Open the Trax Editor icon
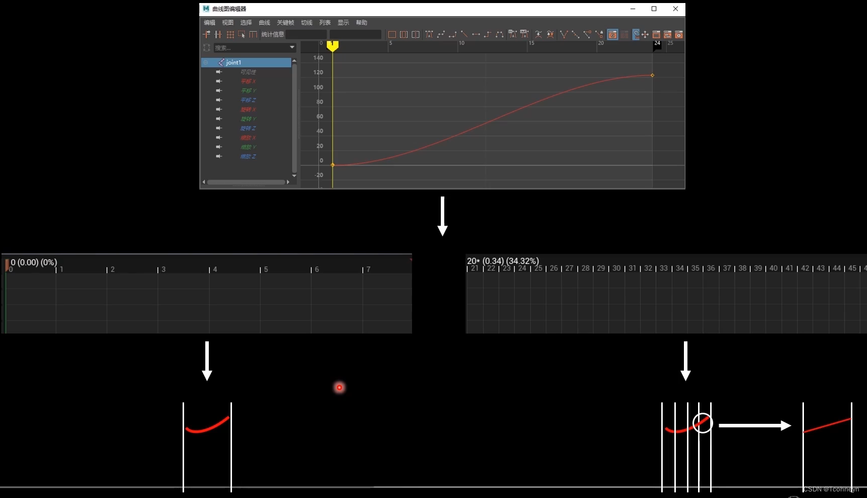This screenshot has height=498, width=867. tap(667, 34)
